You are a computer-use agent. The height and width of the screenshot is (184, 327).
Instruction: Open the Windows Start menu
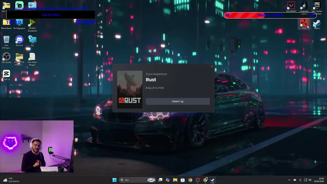tap(114, 180)
